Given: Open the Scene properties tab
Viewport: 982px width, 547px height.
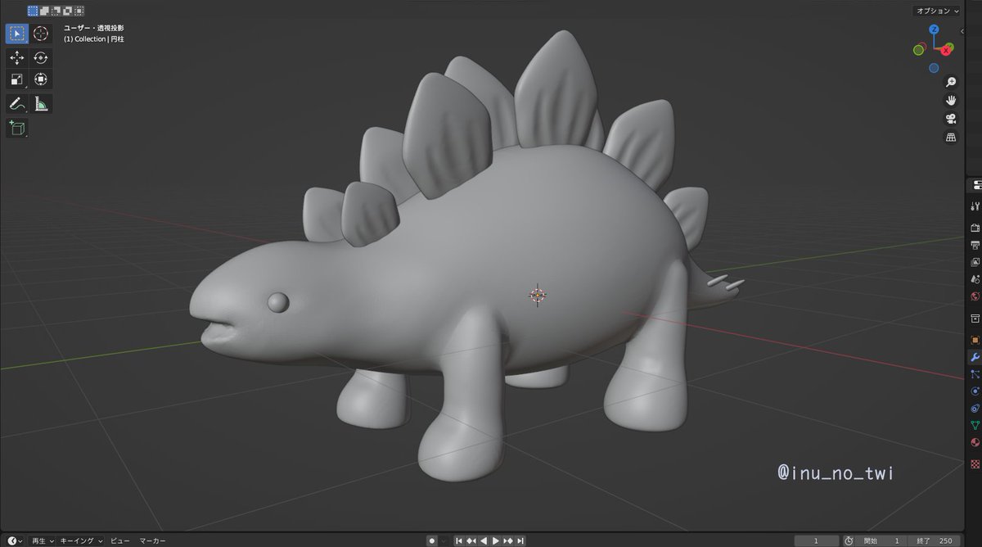Looking at the screenshot, I should [975, 279].
